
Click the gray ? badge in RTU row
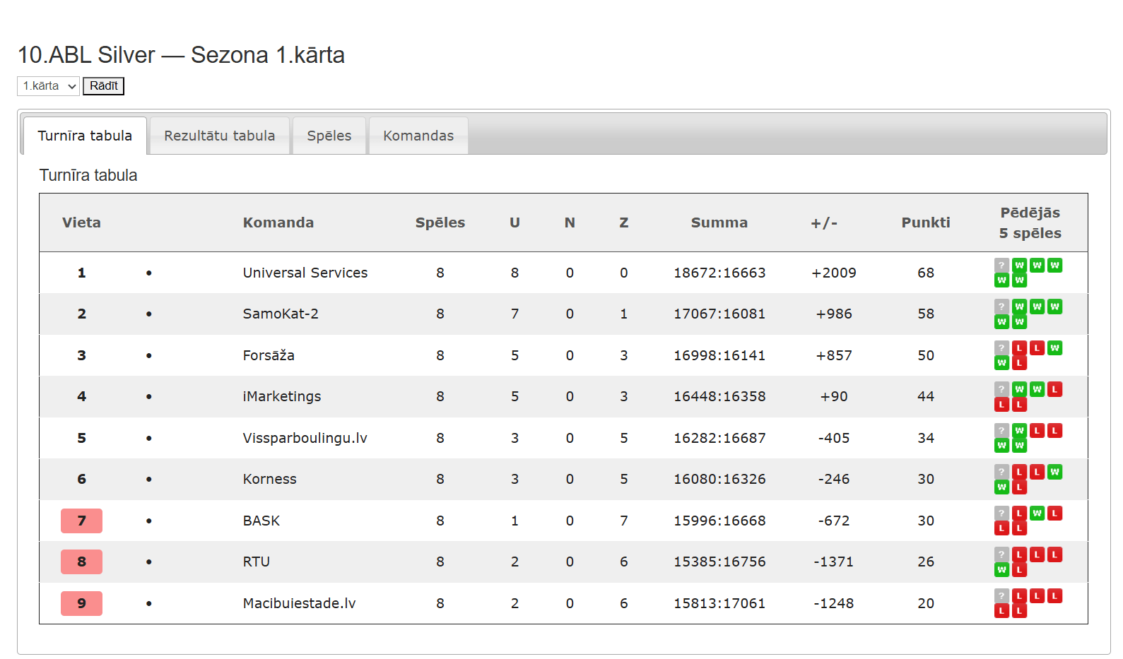click(1001, 554)
